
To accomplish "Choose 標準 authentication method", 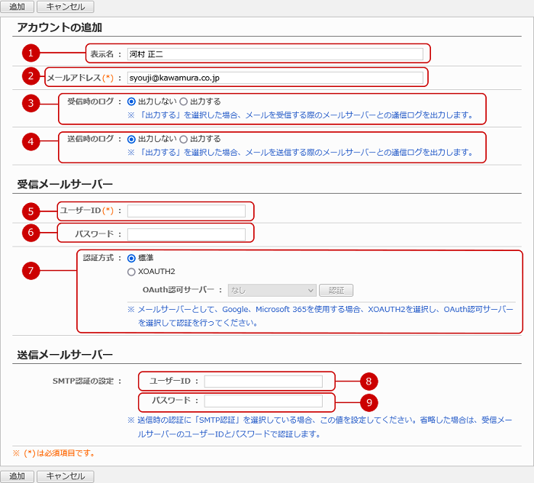I will (132, 259).
